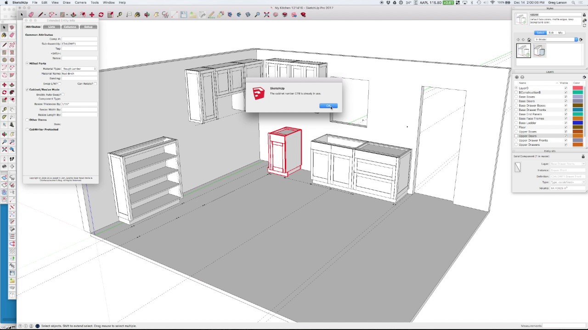Open the Camera menu
588x330 pixels.
[x=80, y=3]
